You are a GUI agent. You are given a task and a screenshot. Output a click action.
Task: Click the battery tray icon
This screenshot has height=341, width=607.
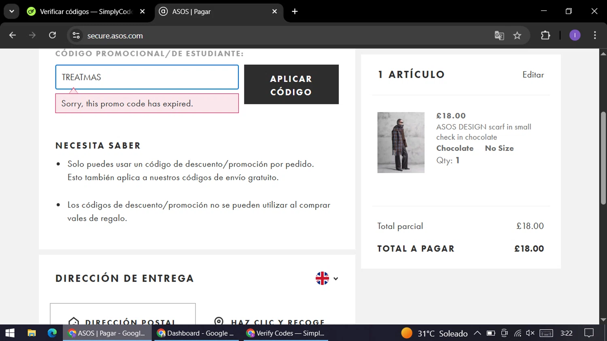click(x=491, y=333)
